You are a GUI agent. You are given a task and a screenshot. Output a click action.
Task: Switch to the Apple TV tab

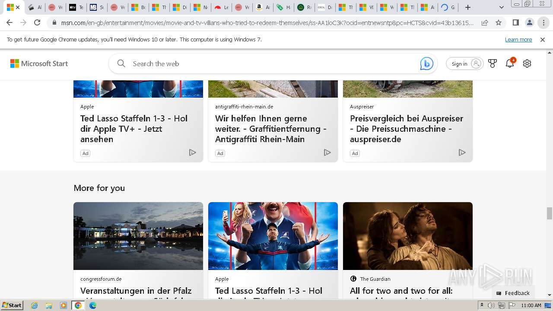click(x=76, y=7)
